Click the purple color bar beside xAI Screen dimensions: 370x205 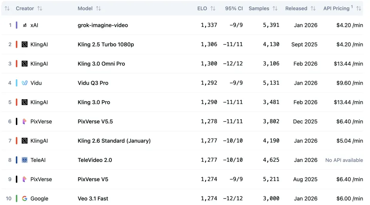click(17, 25)
